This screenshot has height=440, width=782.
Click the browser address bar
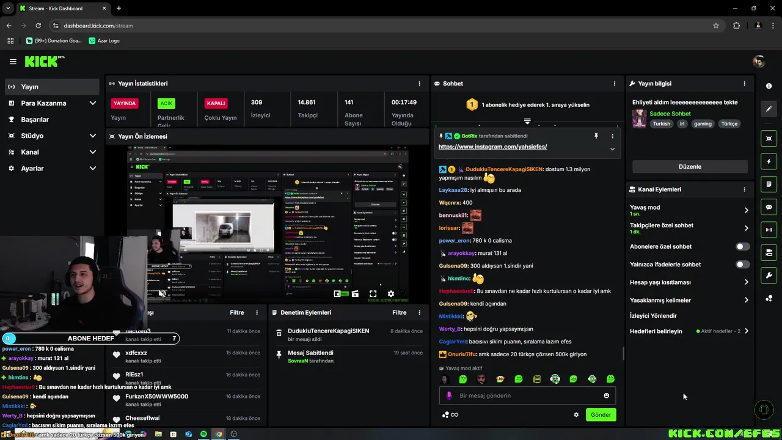pyautogui.click(x=385, y=26)
